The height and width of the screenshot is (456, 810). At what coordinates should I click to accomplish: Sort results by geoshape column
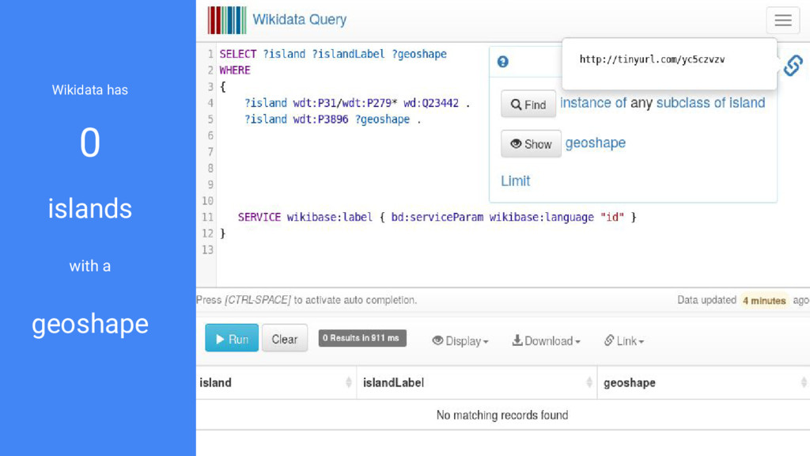pyautogui.click(x=703, y=382)
